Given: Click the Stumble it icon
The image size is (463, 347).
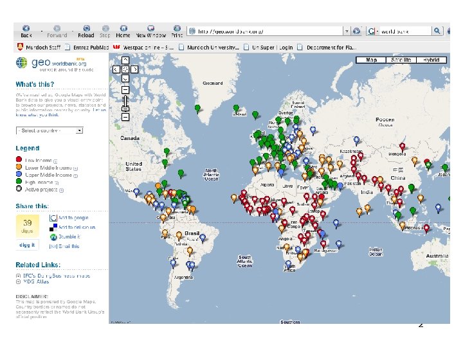Looking at the screenshot, I should pos(53,236).
